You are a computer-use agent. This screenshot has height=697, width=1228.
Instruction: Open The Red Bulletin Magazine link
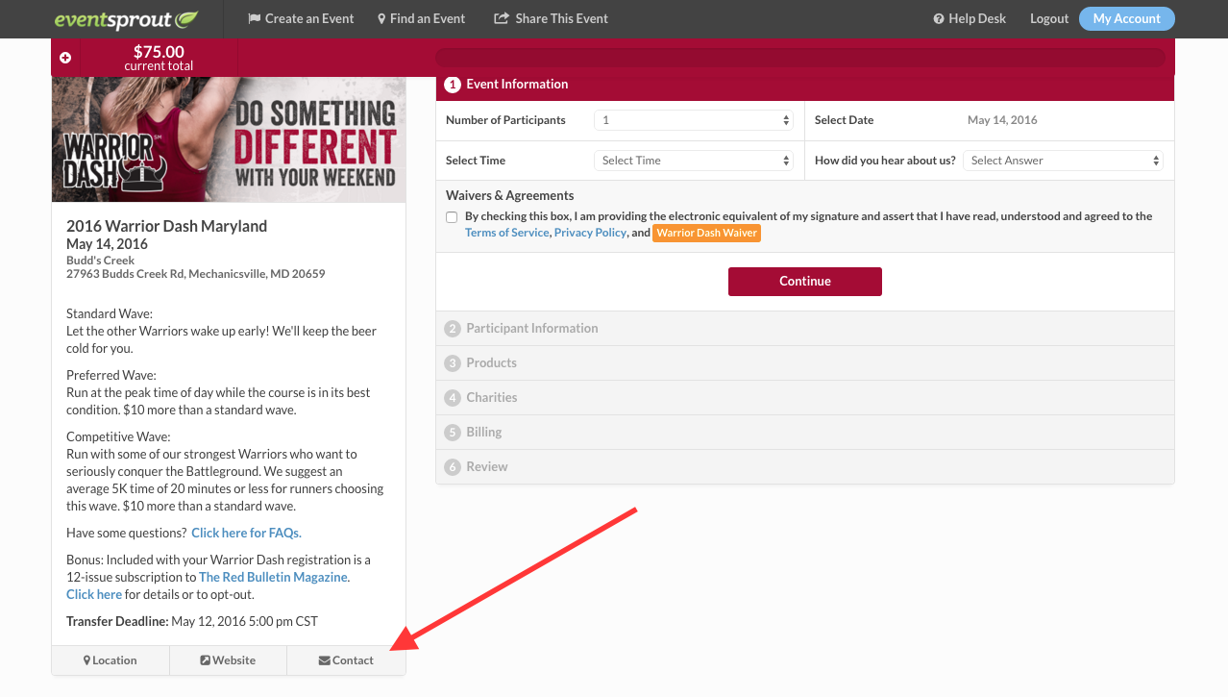point(274,577)
